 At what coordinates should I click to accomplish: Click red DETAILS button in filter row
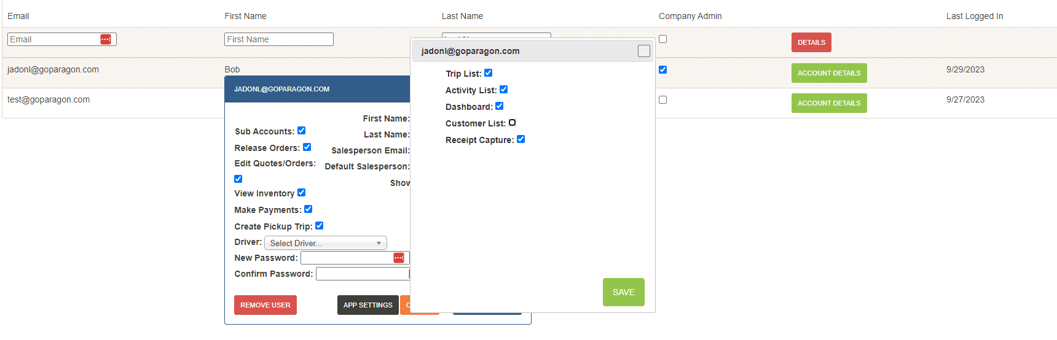(811, 42)
